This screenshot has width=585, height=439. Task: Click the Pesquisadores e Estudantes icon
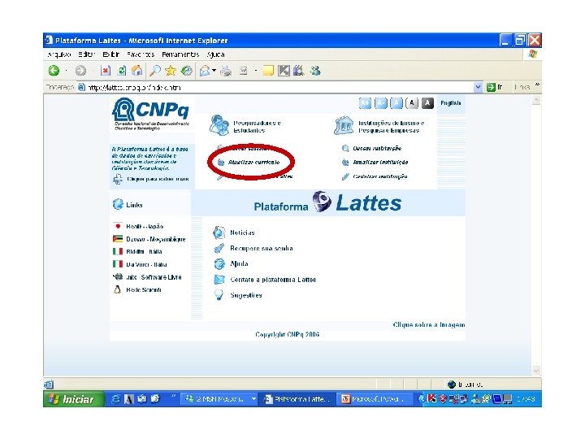pyautogui.click(x=219, y=125)
